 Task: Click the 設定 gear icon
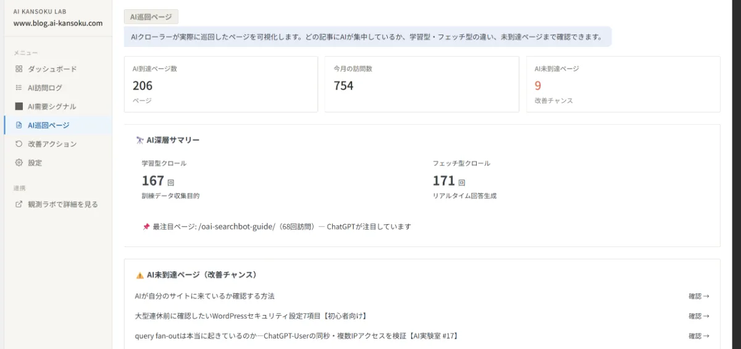pyautogui.click(x=19, y=162)
